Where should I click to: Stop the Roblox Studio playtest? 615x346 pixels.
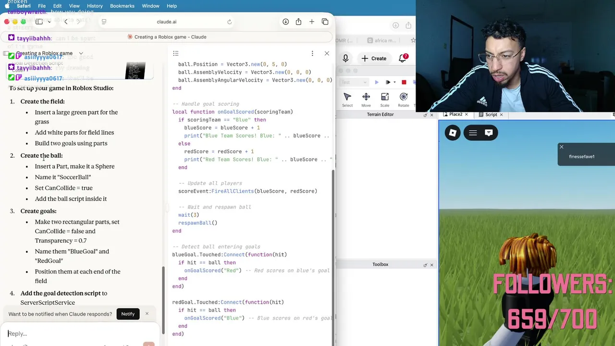point(404,82)
